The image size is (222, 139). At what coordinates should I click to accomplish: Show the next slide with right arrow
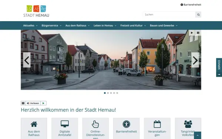195,60
